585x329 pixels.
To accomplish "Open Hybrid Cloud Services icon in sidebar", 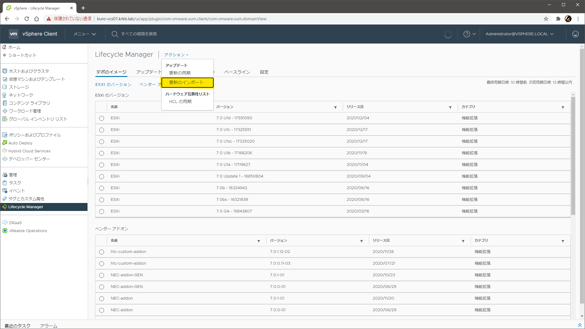I will [x=5, y=151].
